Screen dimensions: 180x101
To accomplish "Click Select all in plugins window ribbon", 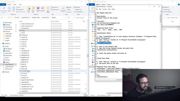I will [x=77, y=7].
